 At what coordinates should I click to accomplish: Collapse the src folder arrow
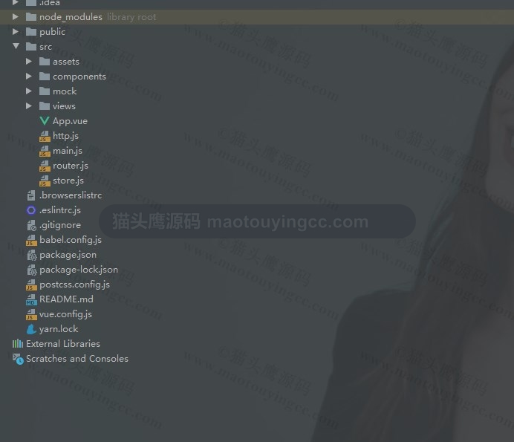16,46
